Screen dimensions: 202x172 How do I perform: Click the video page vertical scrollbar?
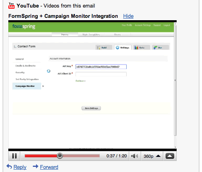click(175, 80)
